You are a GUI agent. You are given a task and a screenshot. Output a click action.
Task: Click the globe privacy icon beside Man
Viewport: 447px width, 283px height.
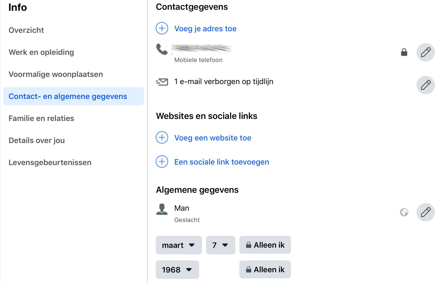pos(404,212)
